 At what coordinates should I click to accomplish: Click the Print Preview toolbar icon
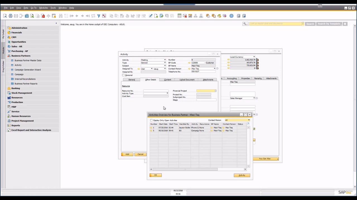tap(5, 16)
